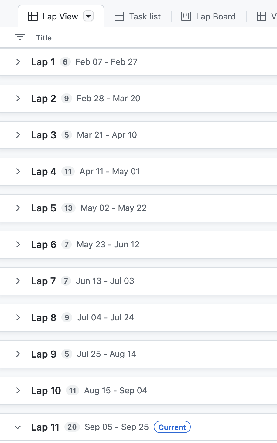The width and height of the screenshot is (277, 443).
Task: Click the table icon on the rightmost partial tab
Action: coord(262,16)
